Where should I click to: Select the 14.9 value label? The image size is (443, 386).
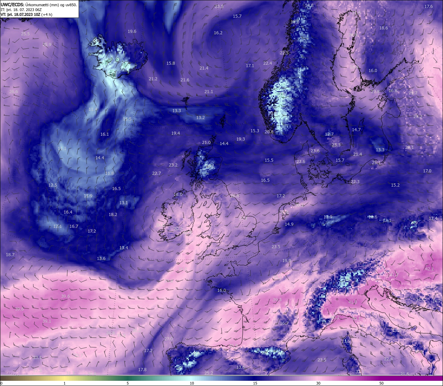289,224
